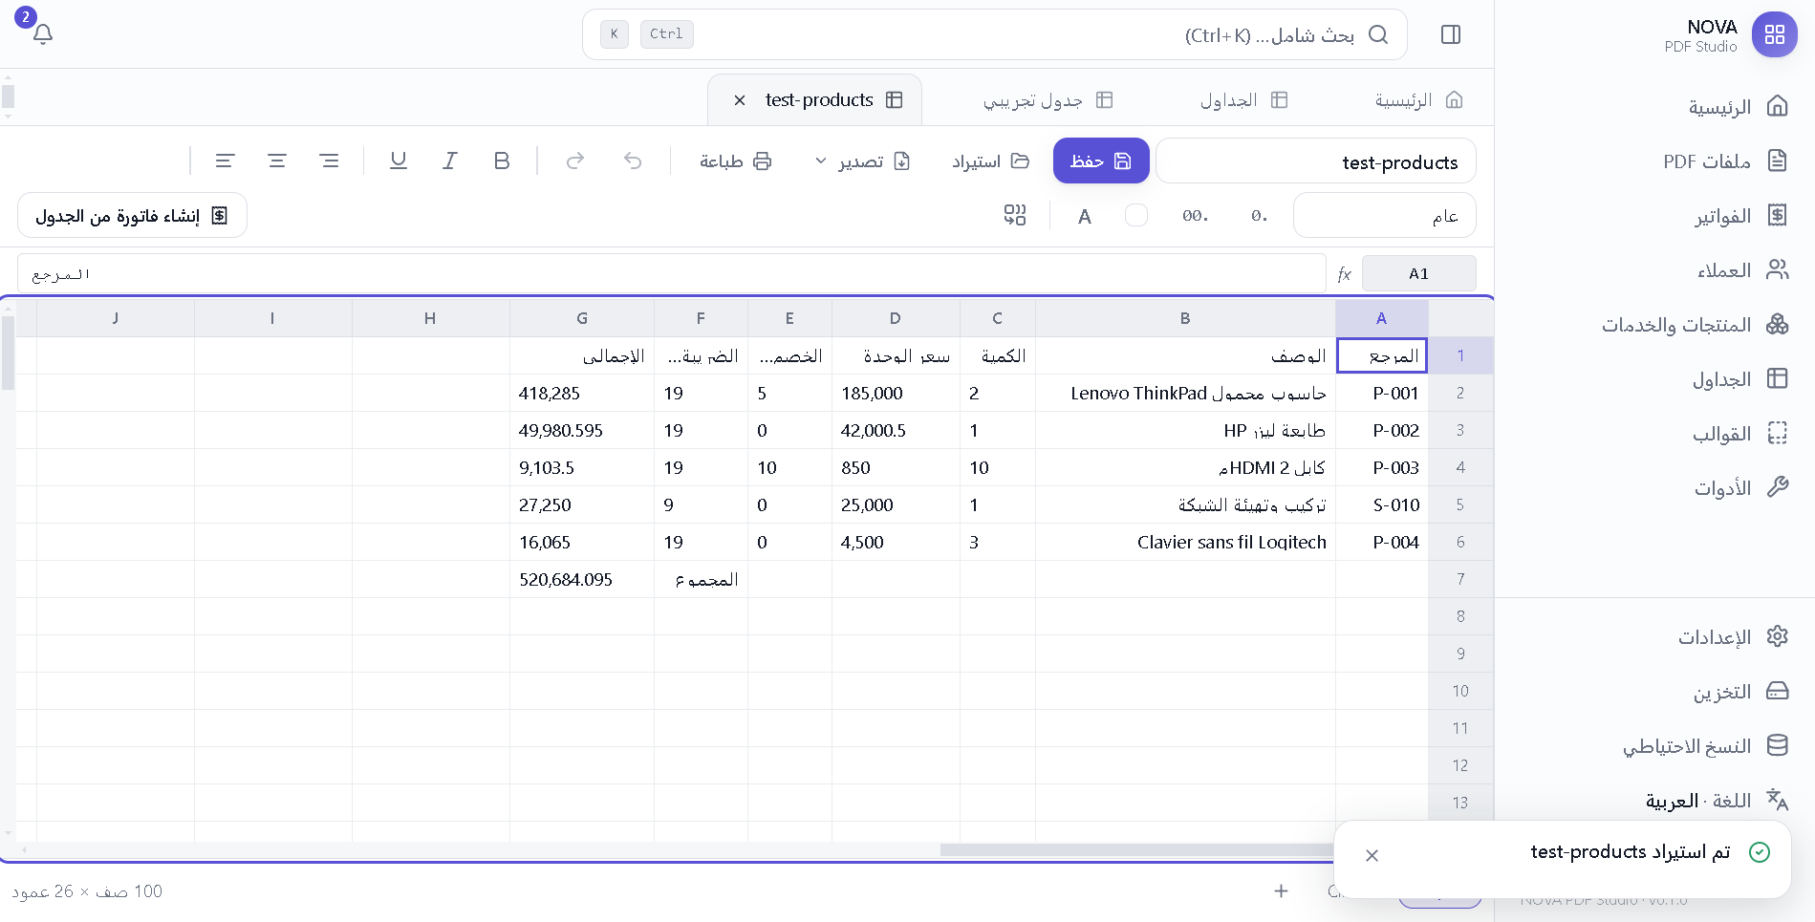Viewport: 1815px width, 922px height.
Task: Open the عام number format dropdown
Action: coord(1384,216)
